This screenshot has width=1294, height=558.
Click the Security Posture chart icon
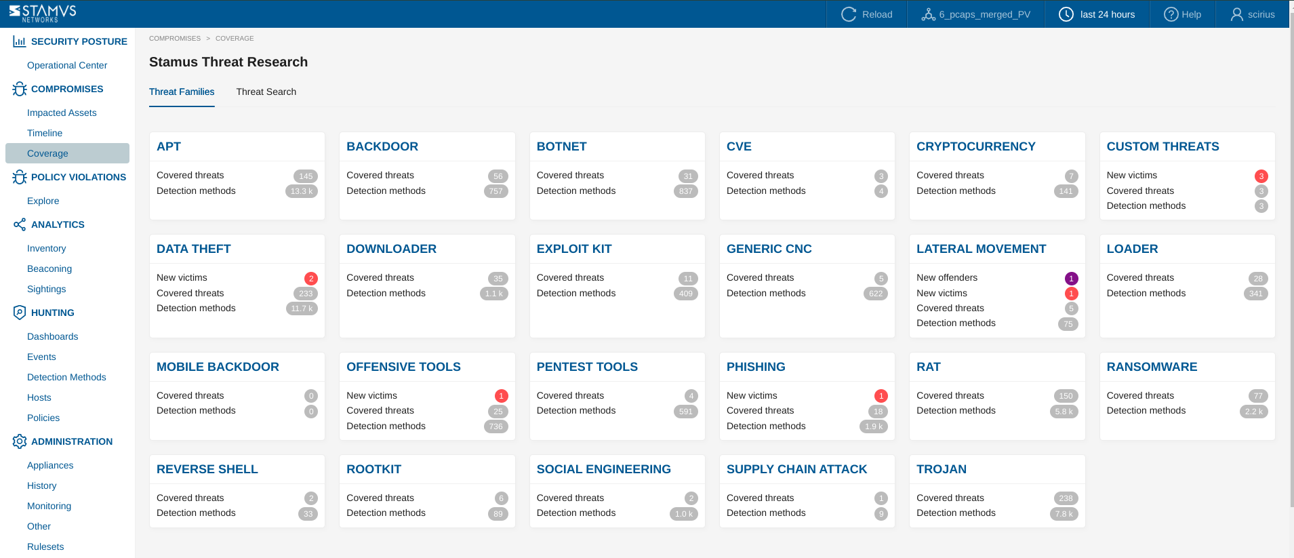20,41
